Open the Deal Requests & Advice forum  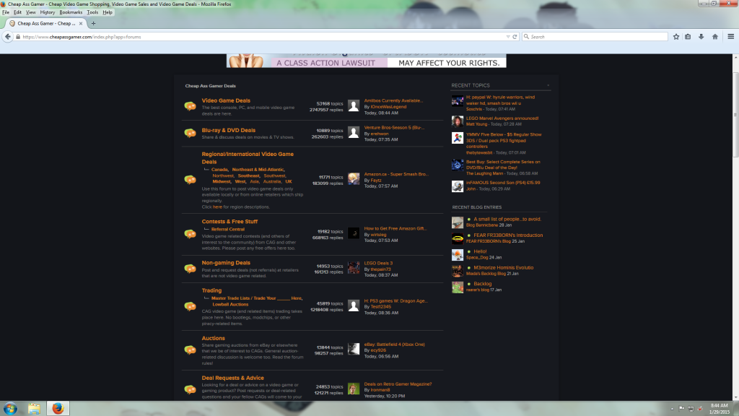[233, 378]
